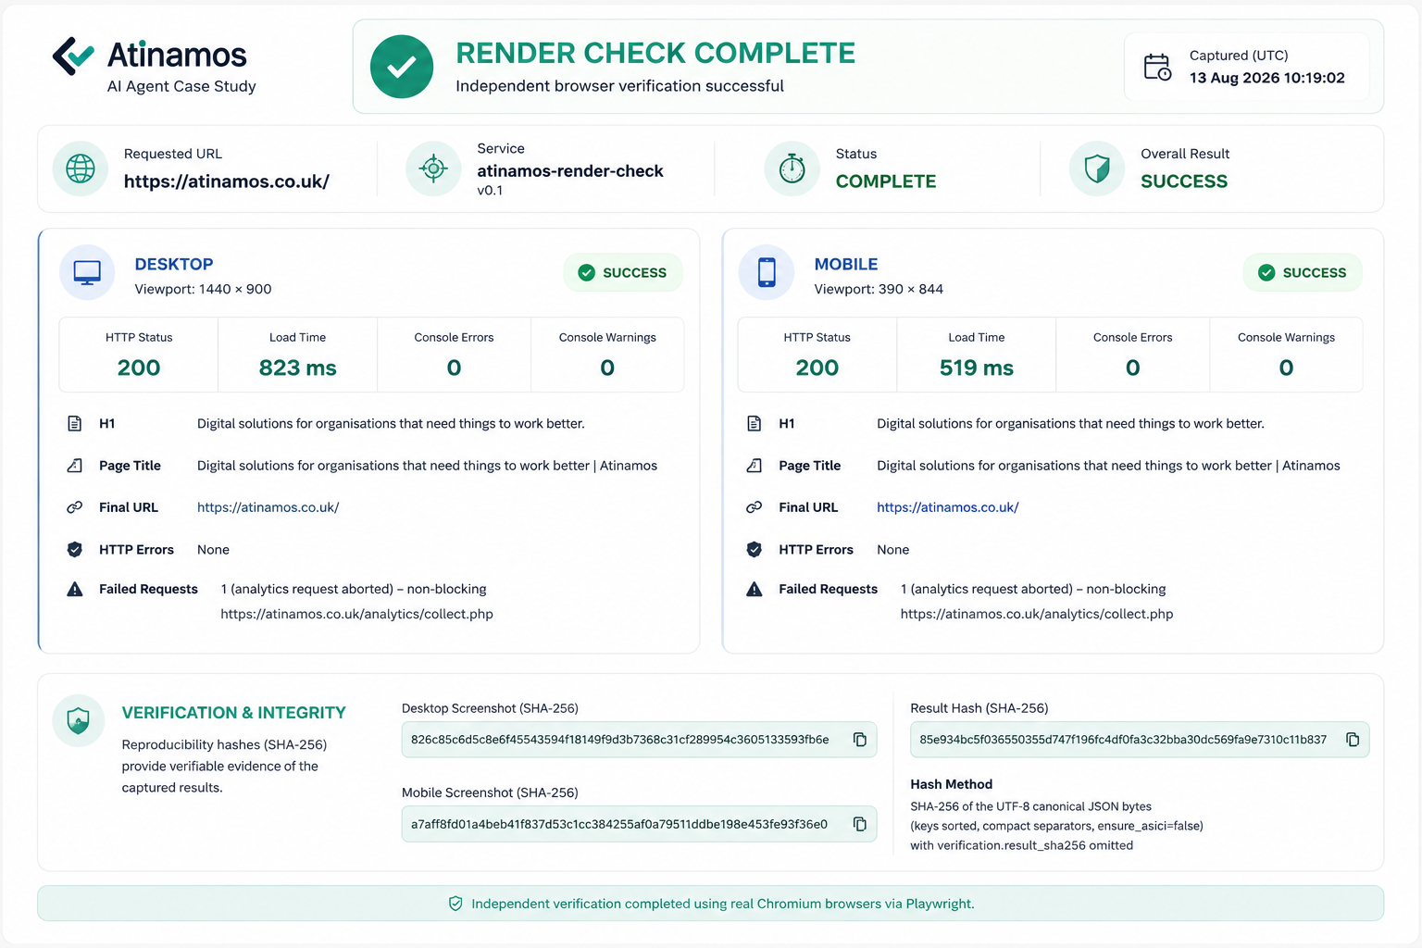This screenshot has width=1422, height=948.
Task: Click the Verification & Integrity shield icon
Action: pos(79,720)
